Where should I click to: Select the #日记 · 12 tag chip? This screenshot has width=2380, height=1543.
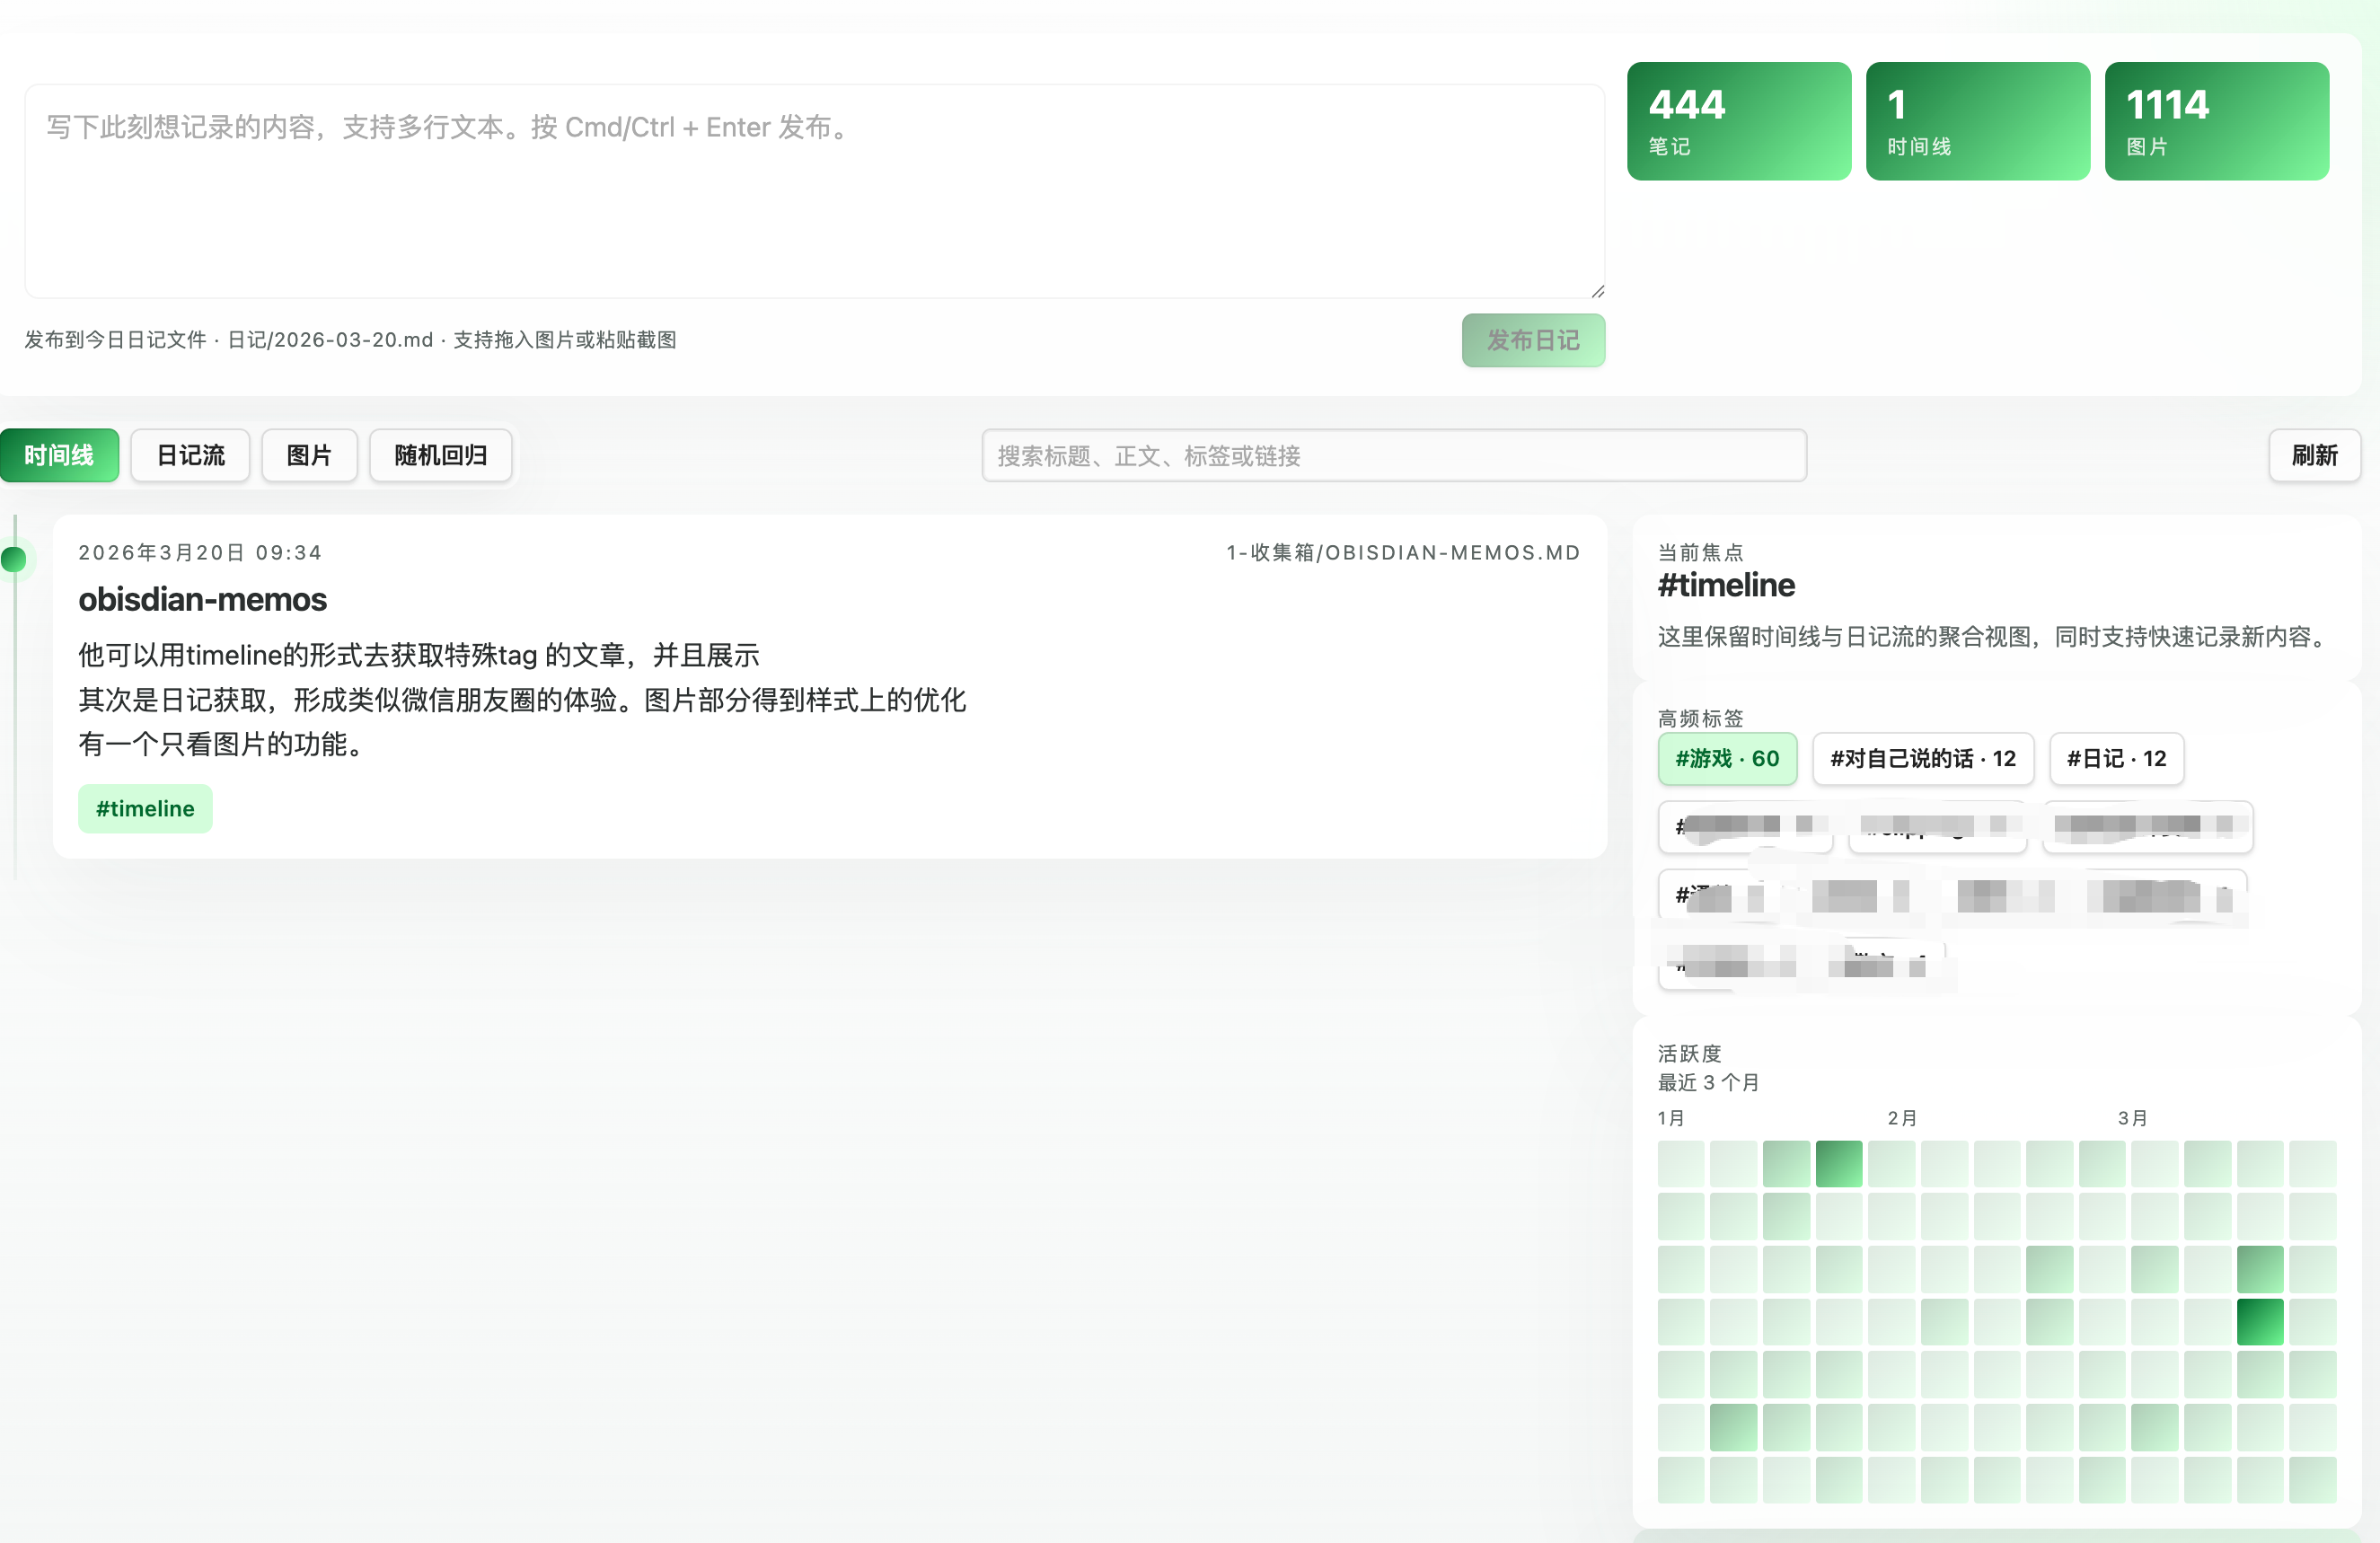point(2115,758)
